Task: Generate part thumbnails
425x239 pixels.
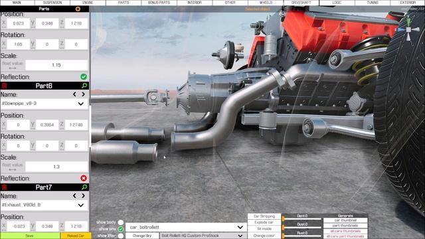Action: (345, 226)
